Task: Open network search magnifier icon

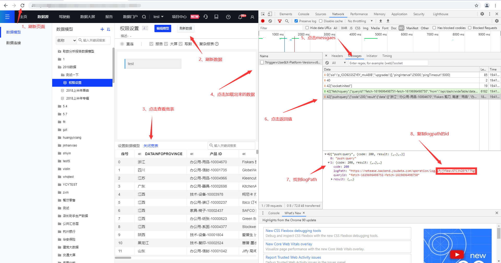Action: coord(287,21)
